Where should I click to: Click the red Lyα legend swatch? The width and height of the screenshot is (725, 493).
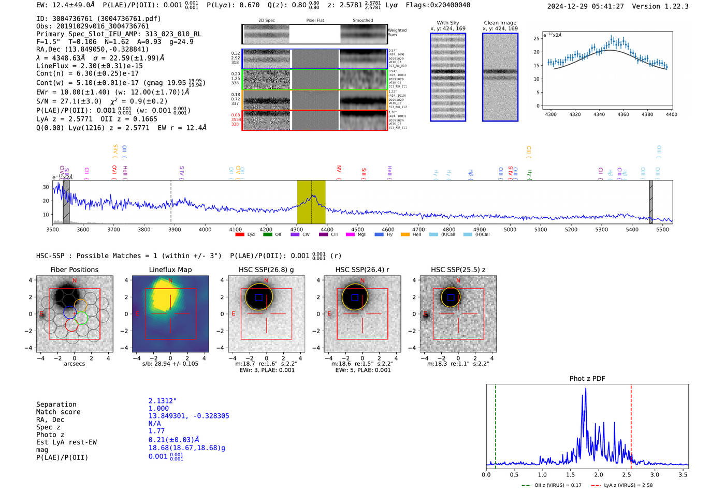pos(239,235)
